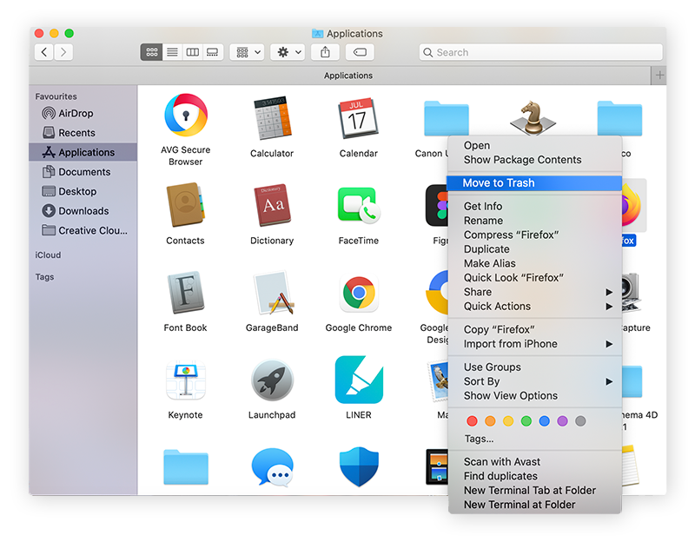Choose New Terminal at Folder
Viewport: 695px width, 542px height.
pyautogui.click(x=534, y=505)
